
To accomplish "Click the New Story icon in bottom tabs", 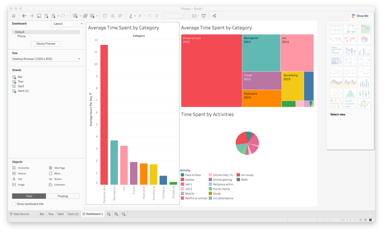I will tap(124, 214).
